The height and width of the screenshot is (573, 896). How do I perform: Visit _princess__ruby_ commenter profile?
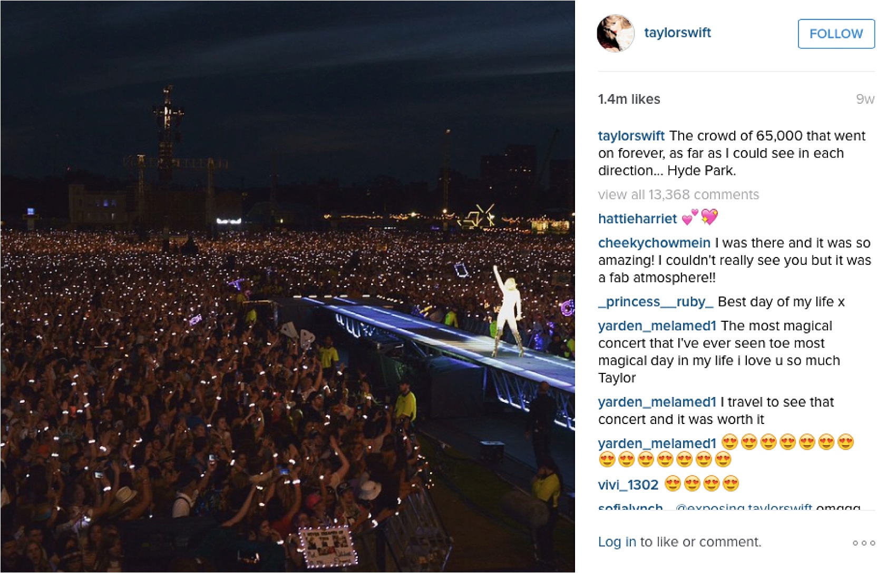coord(656,302)
